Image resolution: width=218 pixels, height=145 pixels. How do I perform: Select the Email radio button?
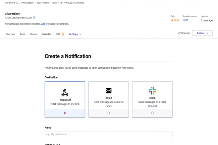tap(109, 113)
